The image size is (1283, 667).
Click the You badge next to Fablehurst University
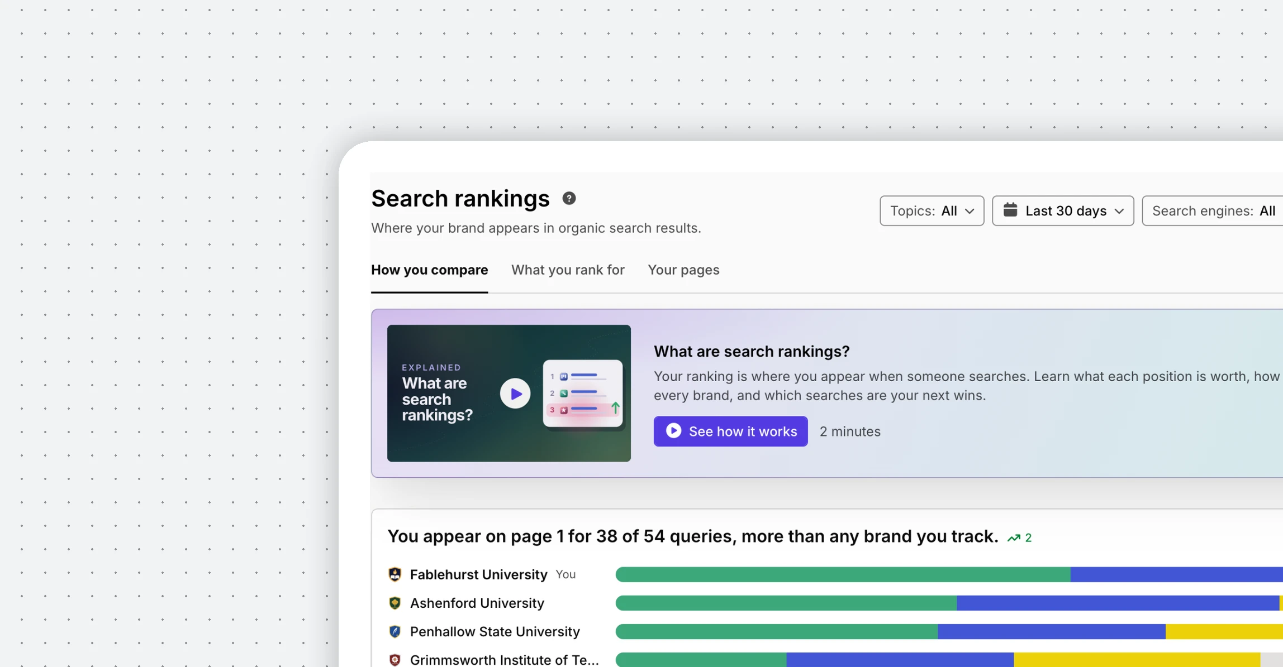(x=566, y=574)
